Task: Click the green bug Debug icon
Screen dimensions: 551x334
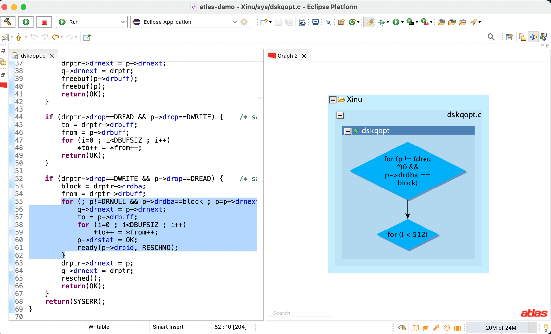Action: click(382, 22)
